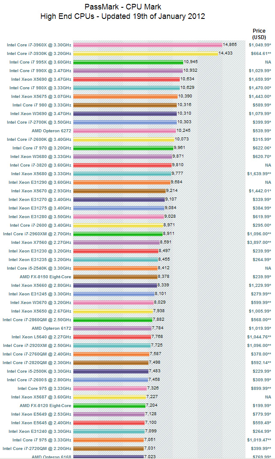Select Intel Xeon L5640 @ 2.27GHz entry
Screen dimensions: 275x459
[x=41, y=337]
